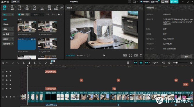194x107 pixels.
Task: Click the timeline zoom-in icon
Action: tap(191, 63)
